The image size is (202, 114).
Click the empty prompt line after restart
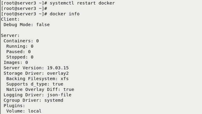pos(24,8)
